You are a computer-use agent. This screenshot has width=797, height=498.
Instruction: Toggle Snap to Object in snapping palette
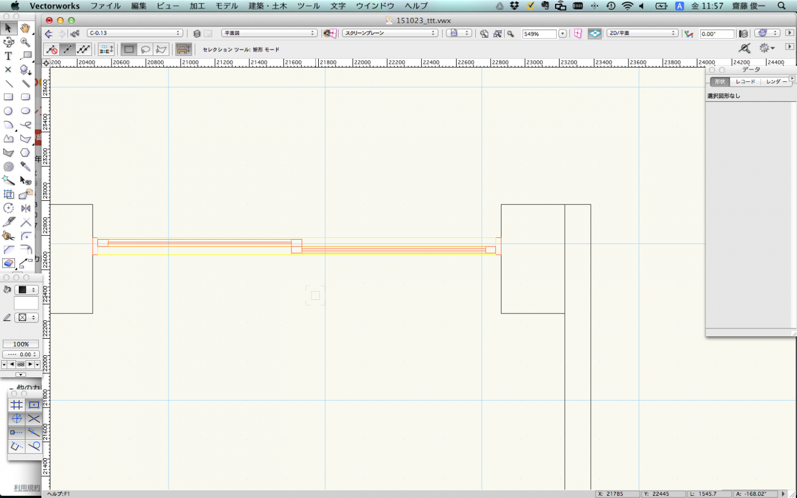click(x=34, y=405)
